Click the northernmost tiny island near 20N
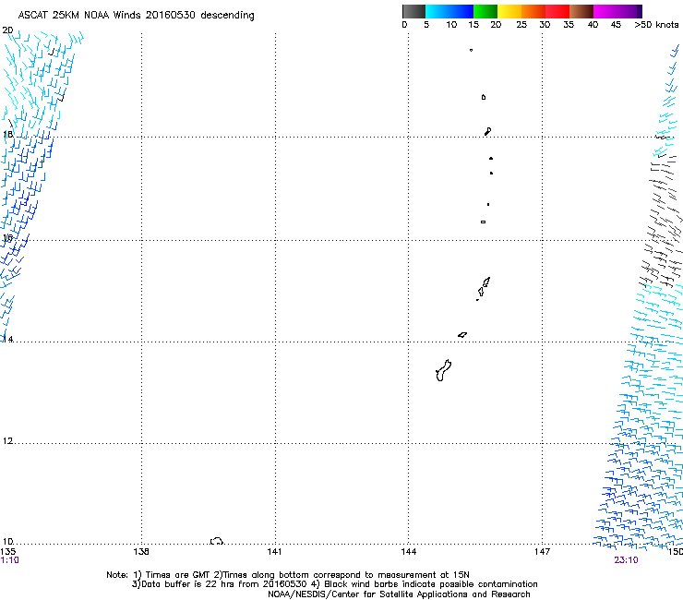 click(x=472, y=50)
